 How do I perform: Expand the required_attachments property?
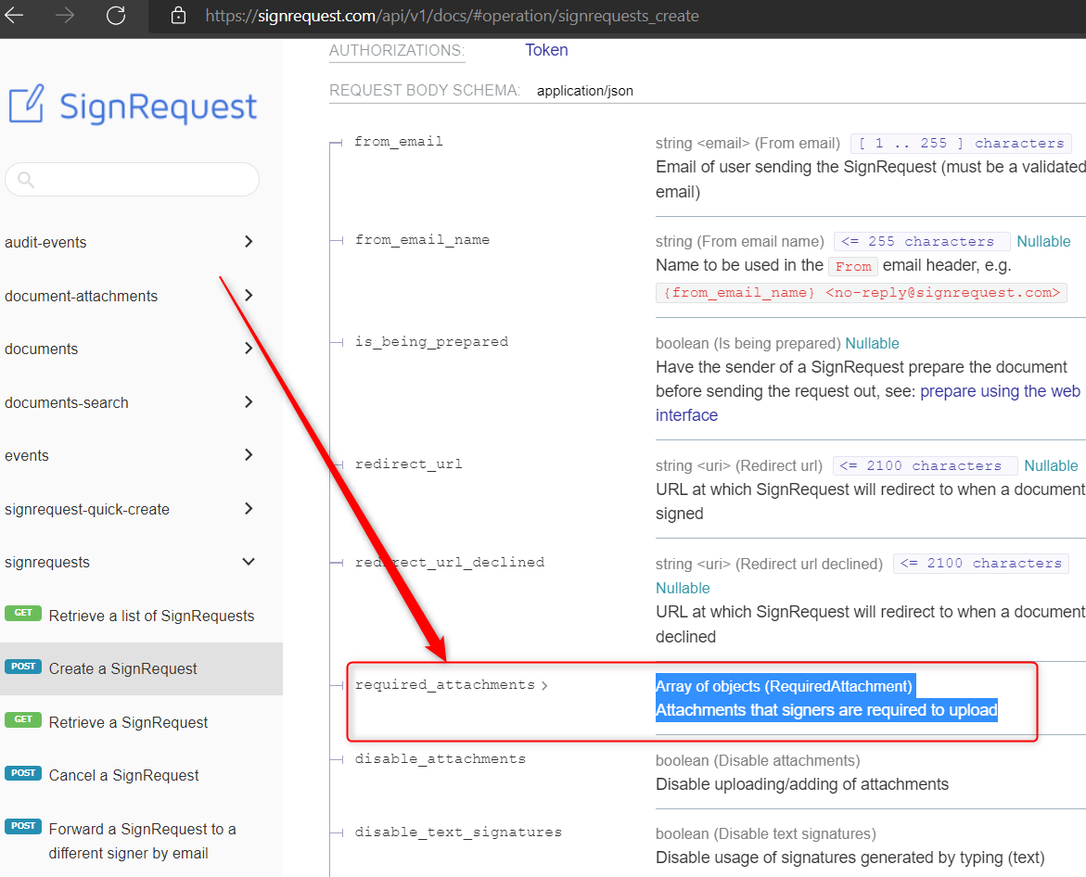click(451, 684)
